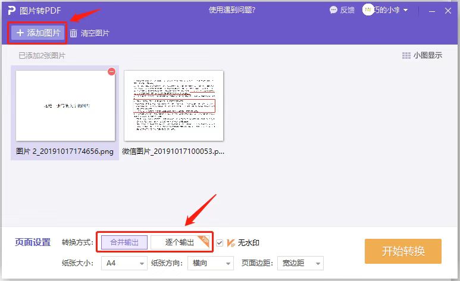This screenshot has width=460, height=281.
Task: Choose 逐个输出 individual output mode
Action: coord(180,242)
